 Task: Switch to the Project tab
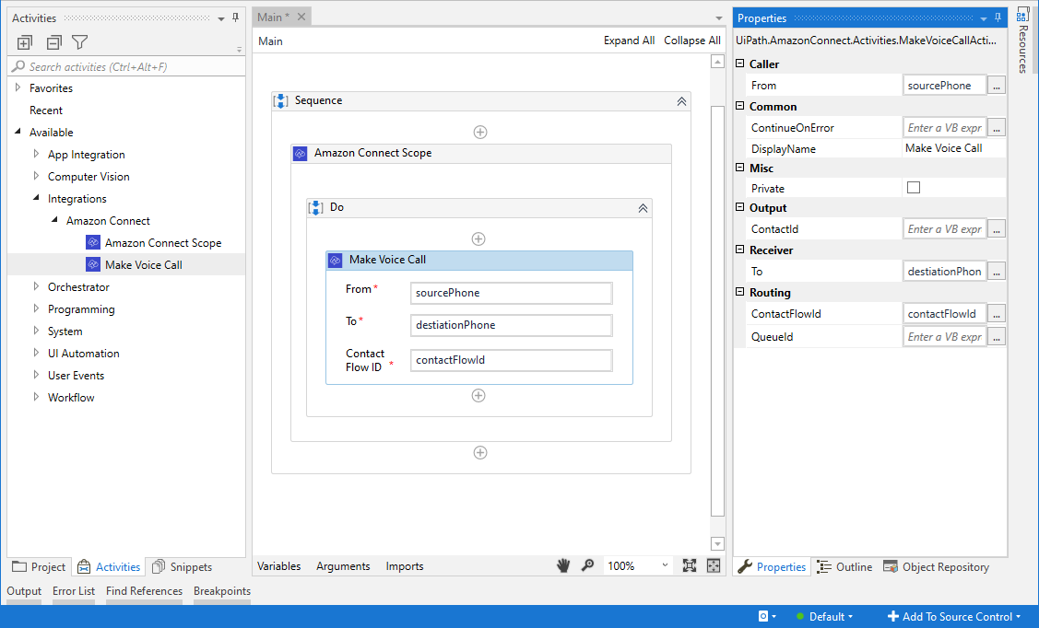point(39,567)
